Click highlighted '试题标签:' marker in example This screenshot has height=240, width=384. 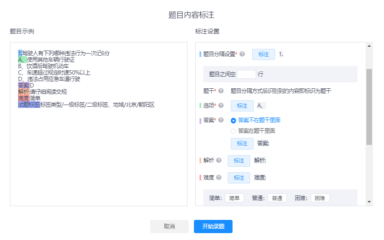click(29, 105)
